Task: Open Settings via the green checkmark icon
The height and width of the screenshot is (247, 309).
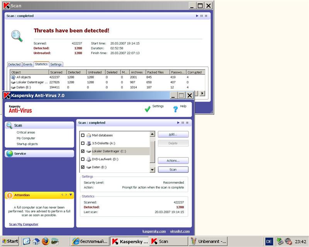Action: point(147,109)
